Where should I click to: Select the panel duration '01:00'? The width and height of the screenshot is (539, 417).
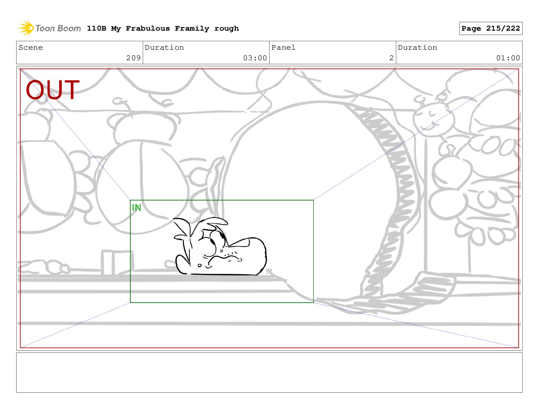(508, 58)
